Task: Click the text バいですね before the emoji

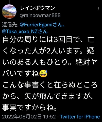Action: (21, 74)
